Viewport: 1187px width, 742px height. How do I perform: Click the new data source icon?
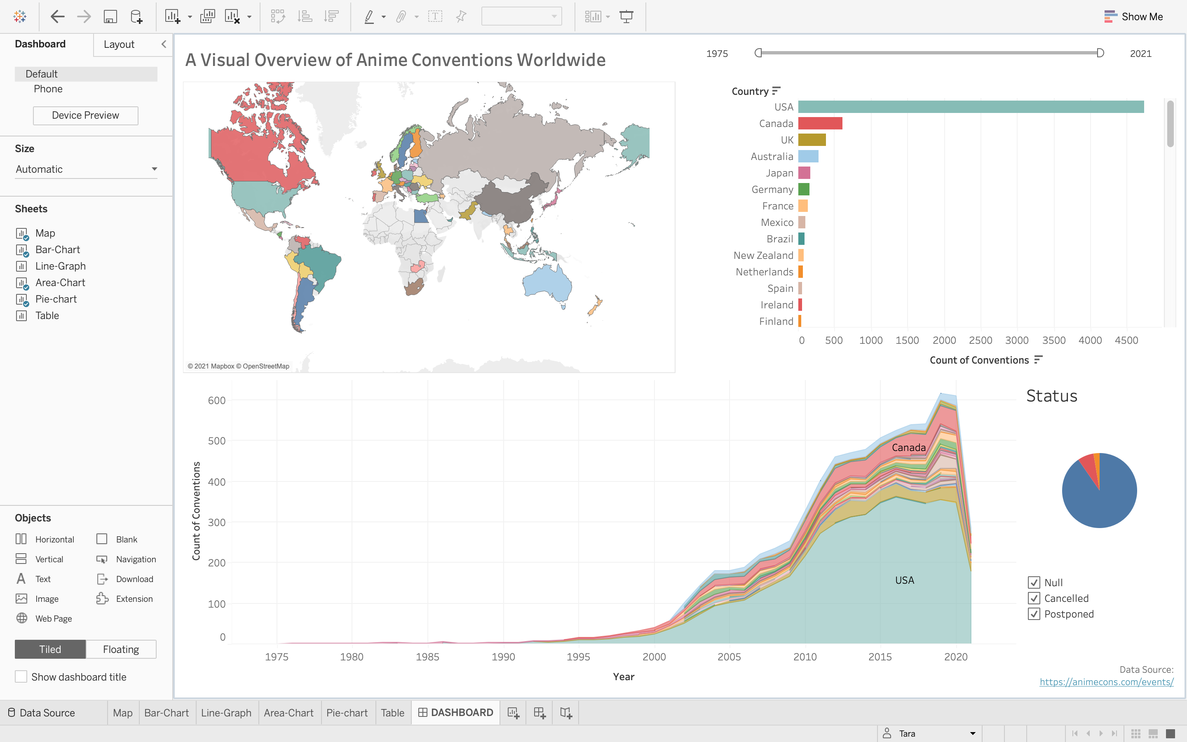pyautogui.click(x=136, y=16)
